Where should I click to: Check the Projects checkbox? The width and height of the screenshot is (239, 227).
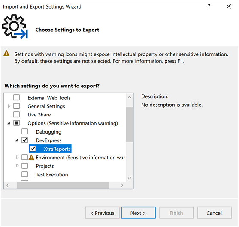pos(25,166)
